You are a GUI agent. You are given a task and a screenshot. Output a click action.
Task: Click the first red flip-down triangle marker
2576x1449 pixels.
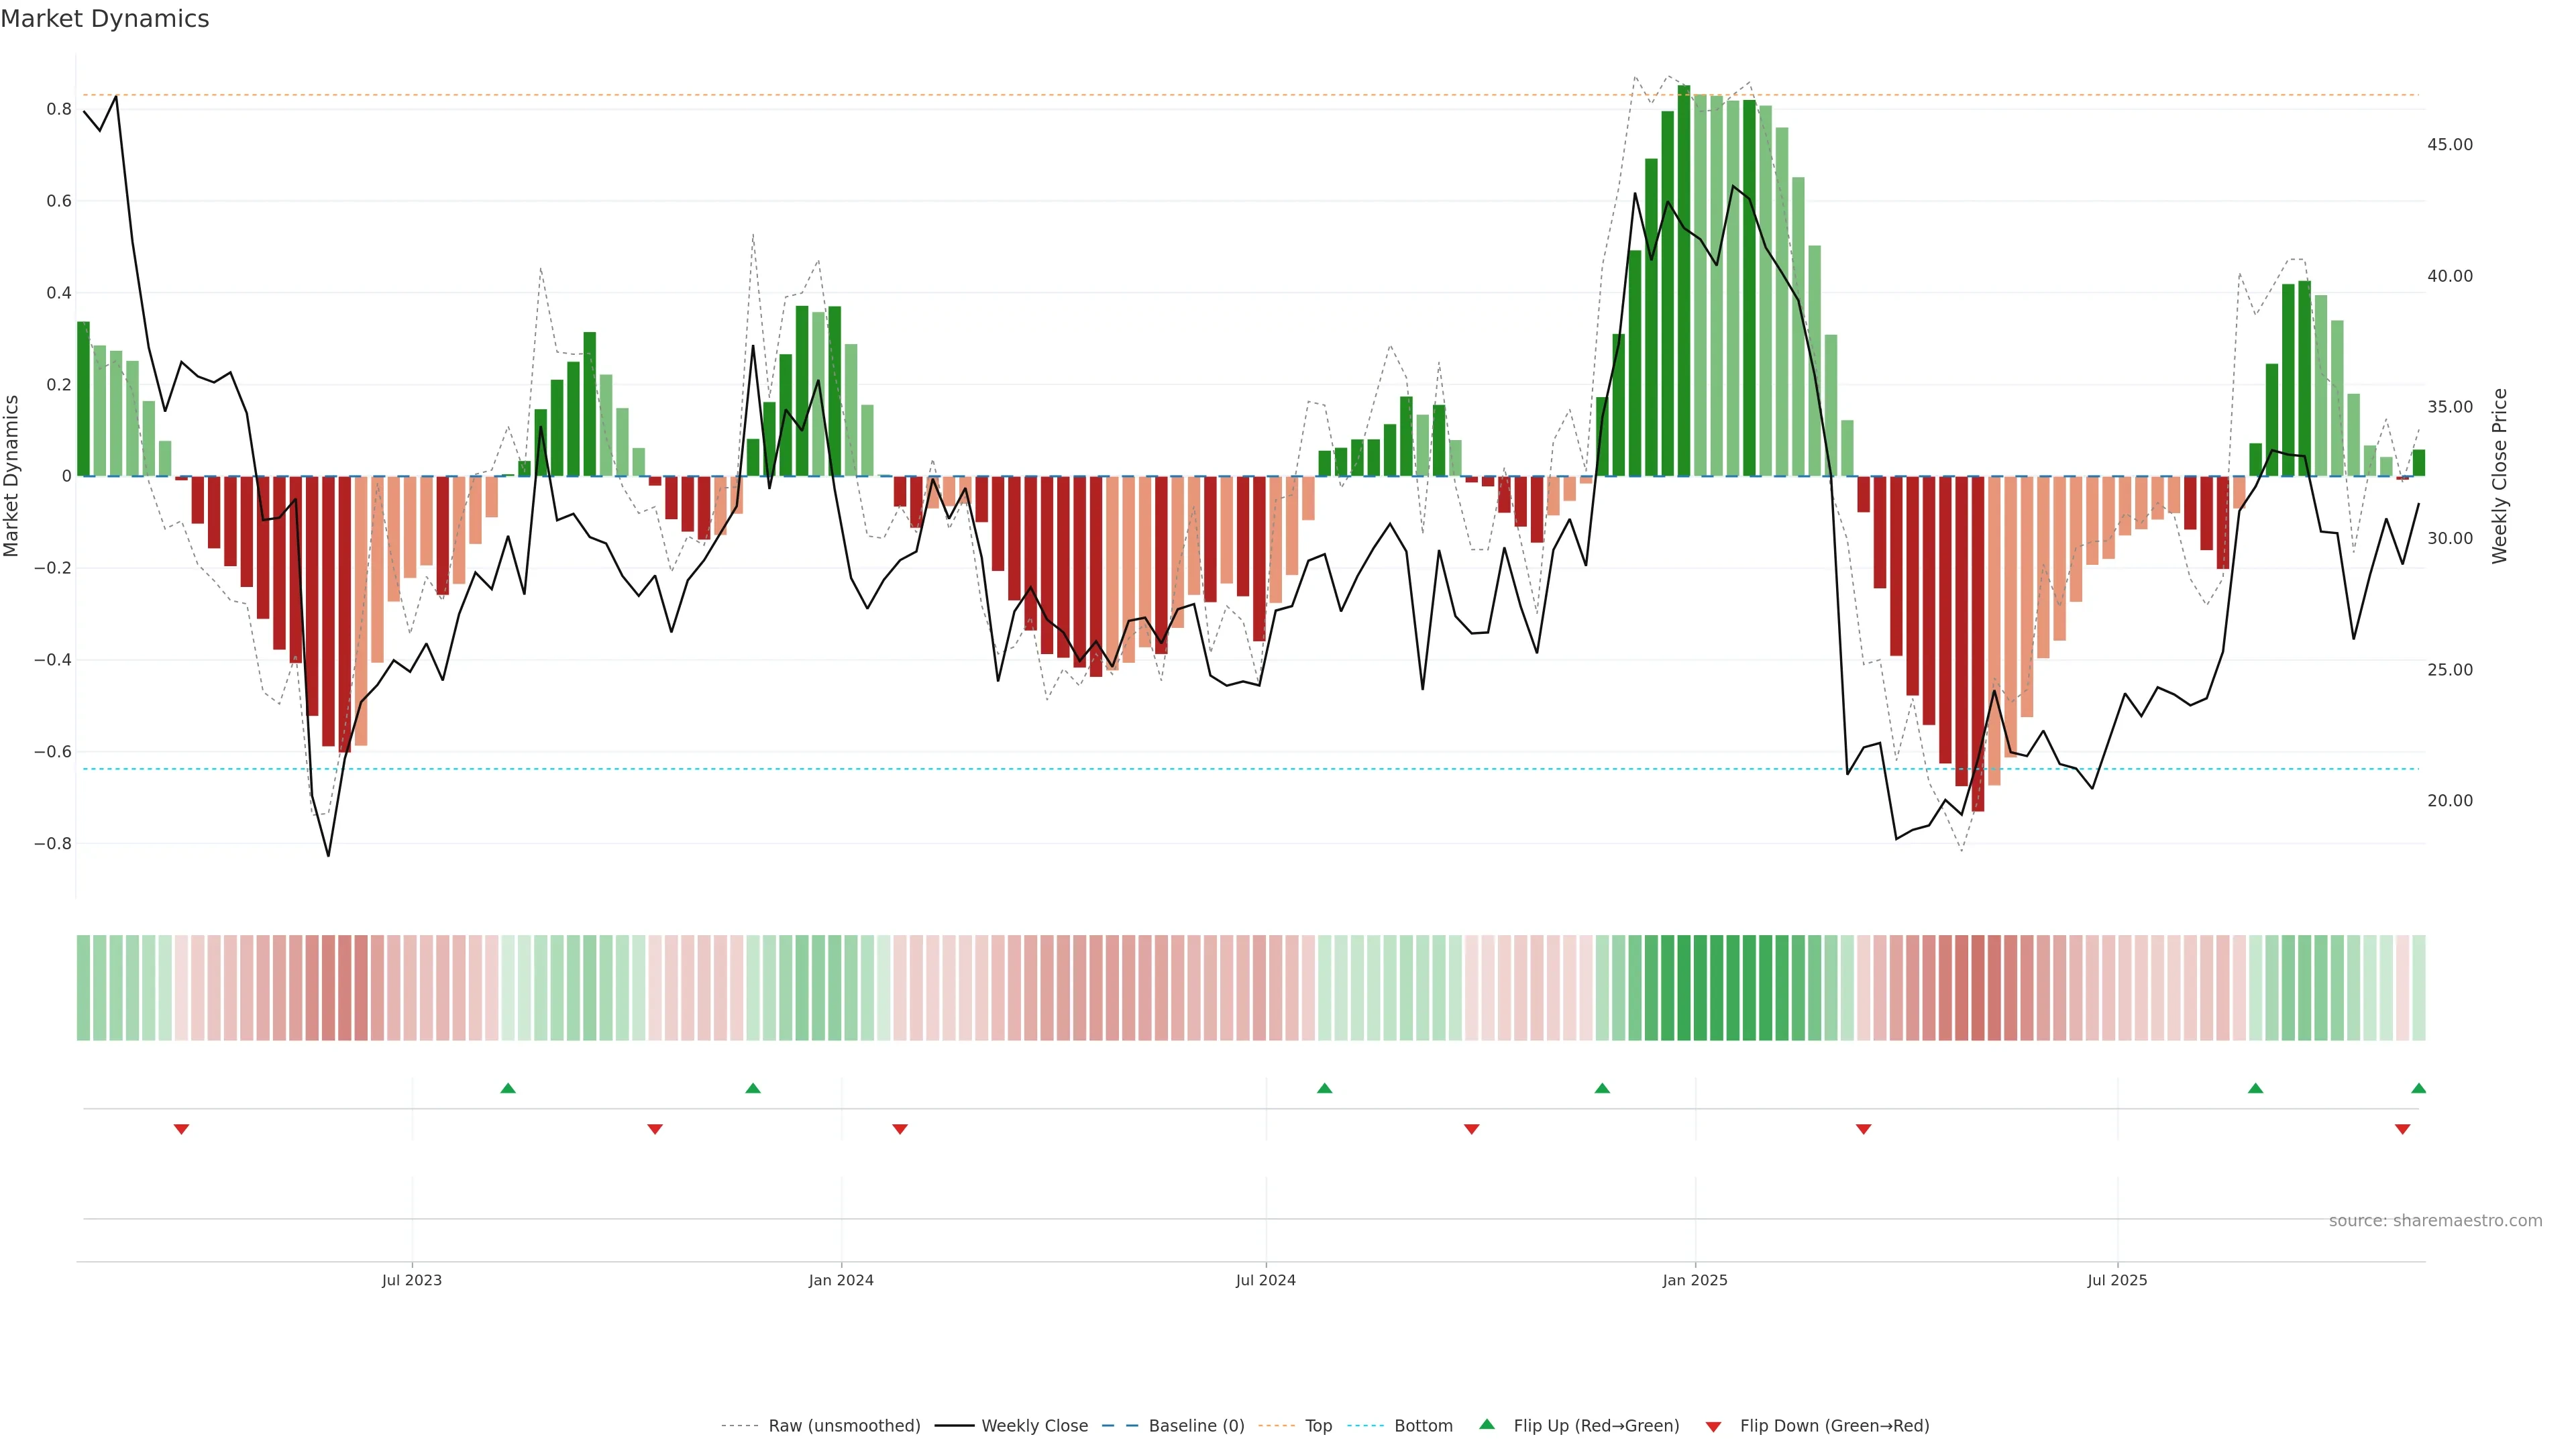point(181,1129)
